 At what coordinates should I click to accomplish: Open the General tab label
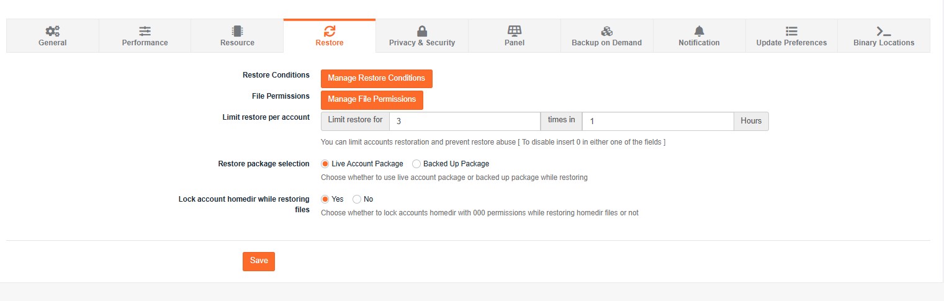52,43
